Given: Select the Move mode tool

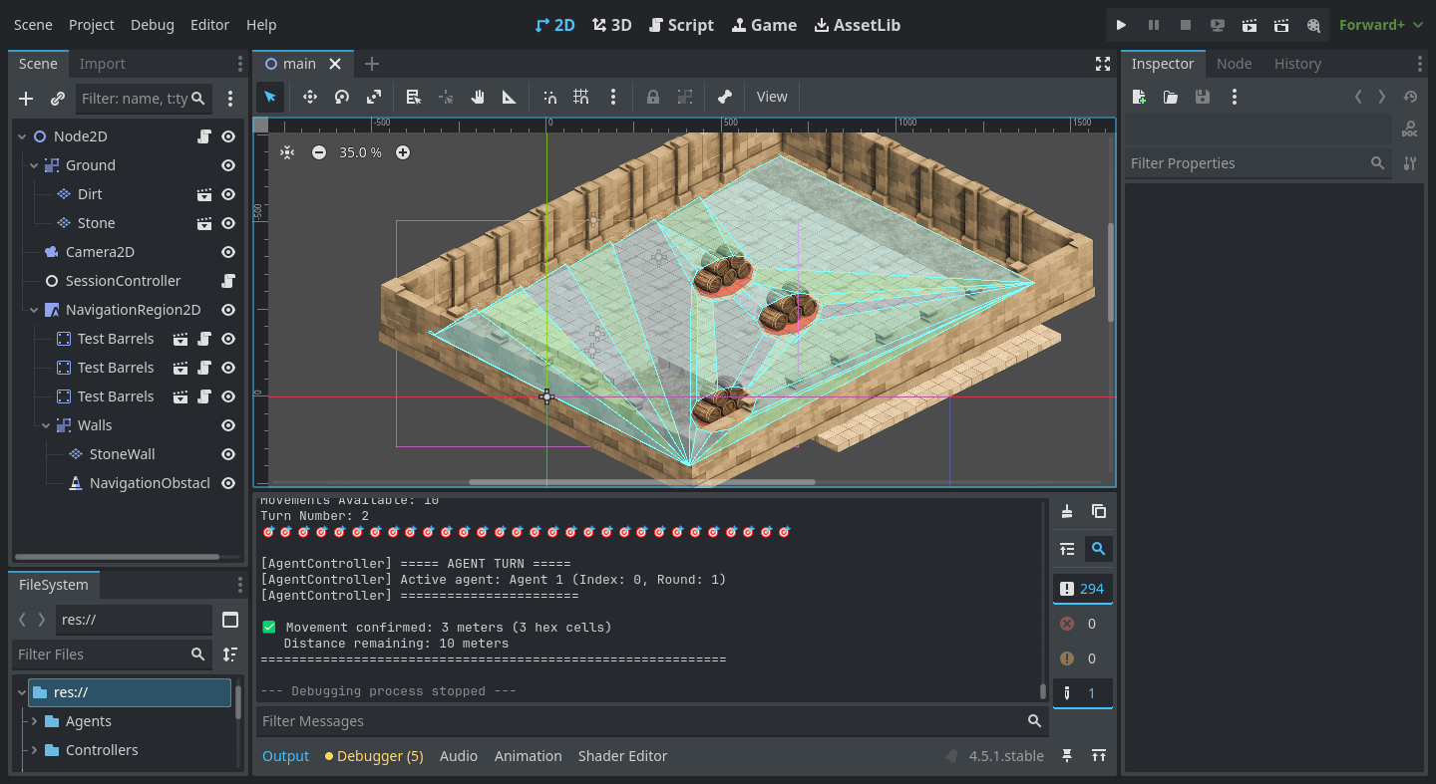Looking at the screenshot, I should (x=309, y=97).
